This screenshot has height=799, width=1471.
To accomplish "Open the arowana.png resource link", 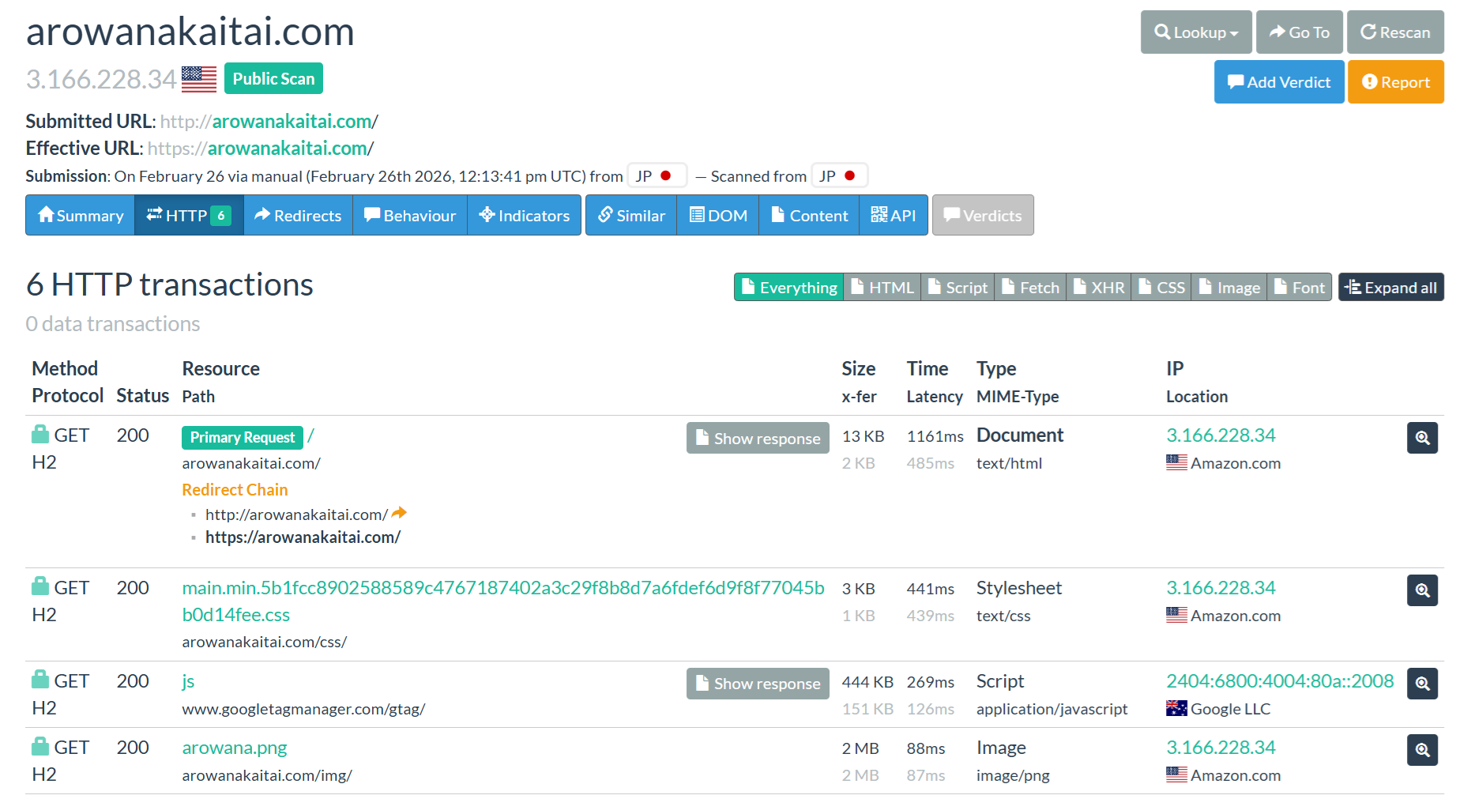I will [x=234, y=748].
